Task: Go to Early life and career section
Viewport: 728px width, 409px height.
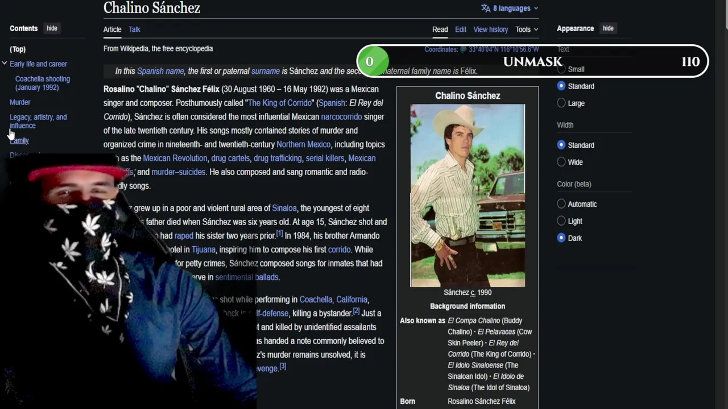Action: 38,64
